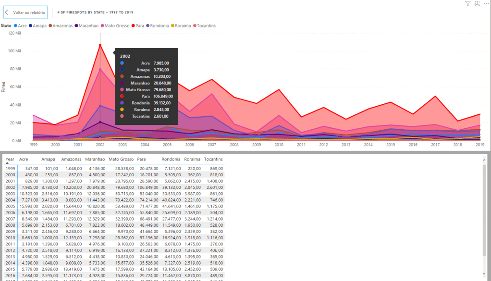Viewport: 491px width, 281px height.
Task: Click the Mato Grosso legend marker
Action: [x=102, y=25]
